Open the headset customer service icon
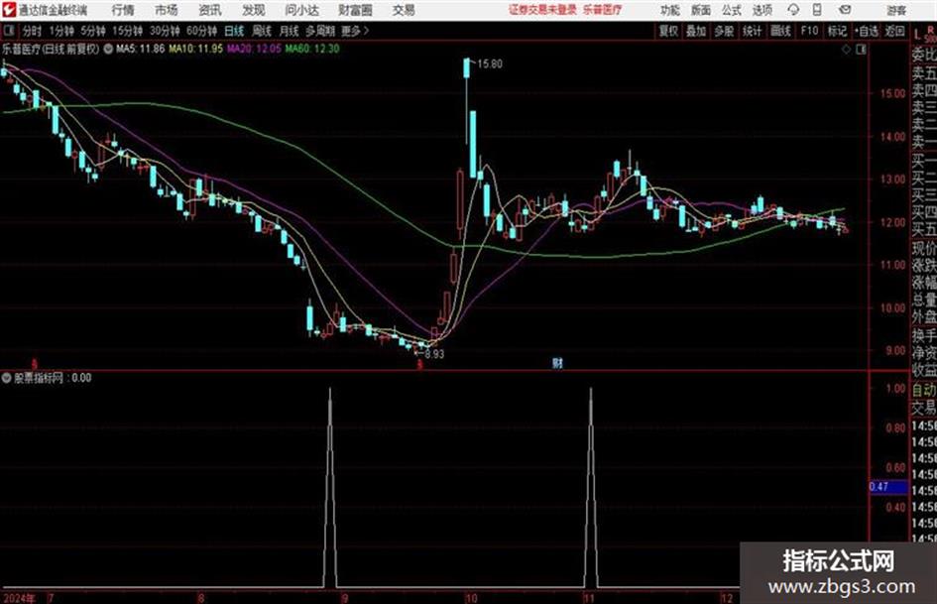 point(793,10)
